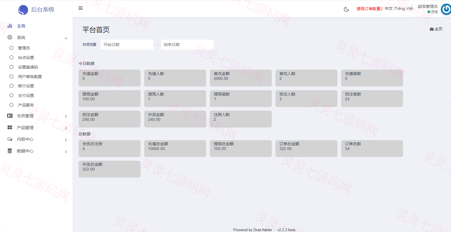
Task: Click the 注册人数 2 card
Action: [x=241, y=119]
